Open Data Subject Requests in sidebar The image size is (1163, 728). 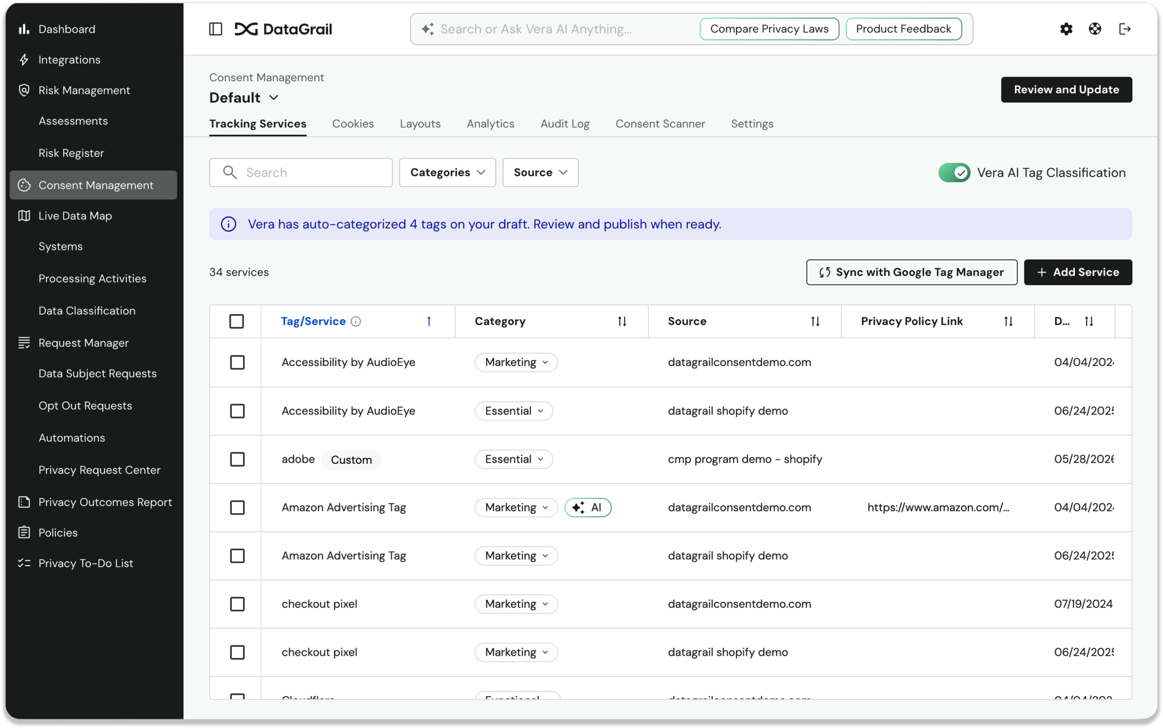click(97, 374)
